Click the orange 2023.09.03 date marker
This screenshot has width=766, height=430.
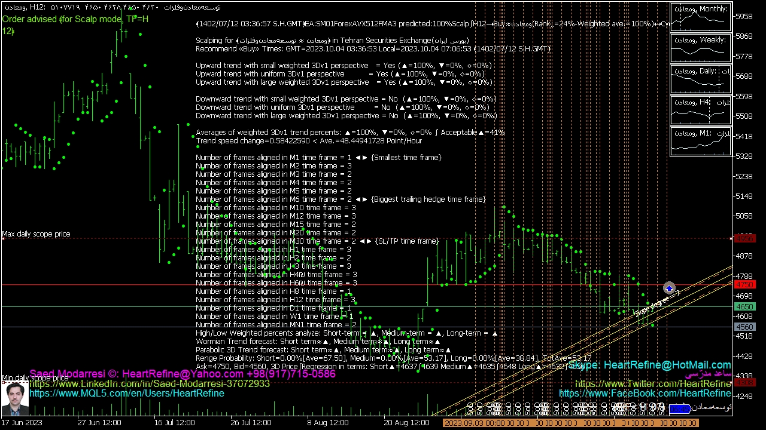(473, 423)
